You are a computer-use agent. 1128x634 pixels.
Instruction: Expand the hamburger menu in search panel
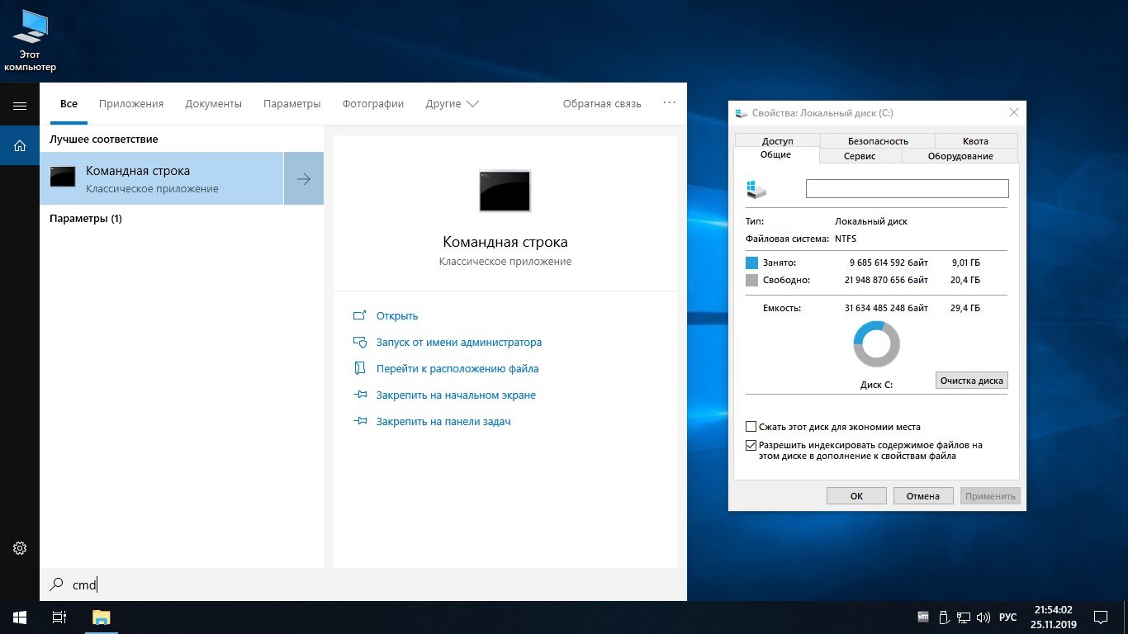(20, 106)
